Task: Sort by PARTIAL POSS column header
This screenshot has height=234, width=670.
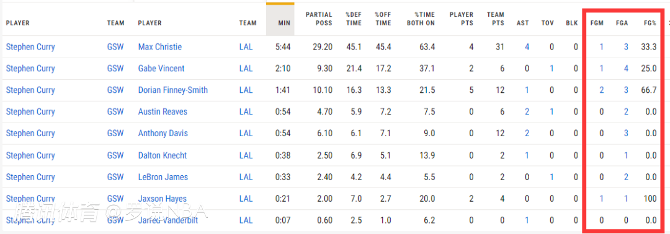Action: (319, 19)
